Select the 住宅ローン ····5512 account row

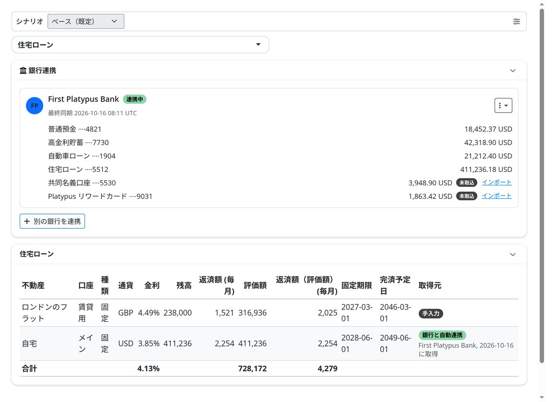tap(280, 170)
